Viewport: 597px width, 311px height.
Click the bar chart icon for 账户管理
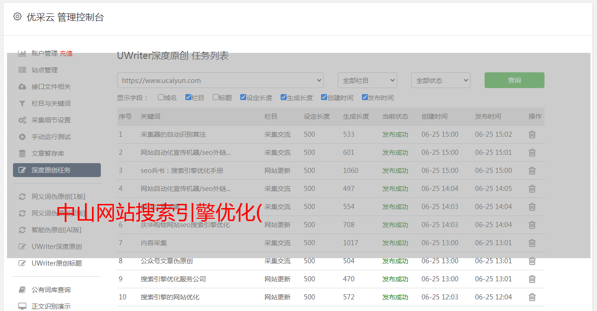(22, 53)
